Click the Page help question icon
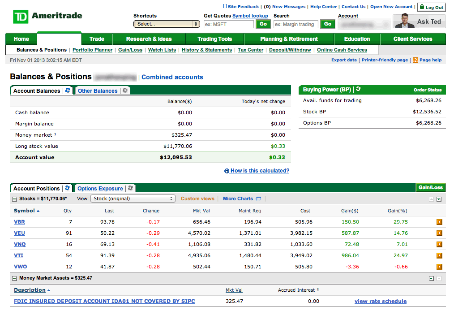This screenshot has width=454, height=315. coord(415,60)
